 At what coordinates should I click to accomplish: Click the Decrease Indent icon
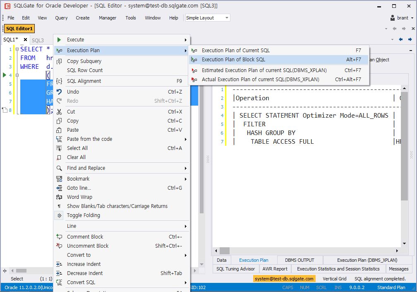click(59, 273)
